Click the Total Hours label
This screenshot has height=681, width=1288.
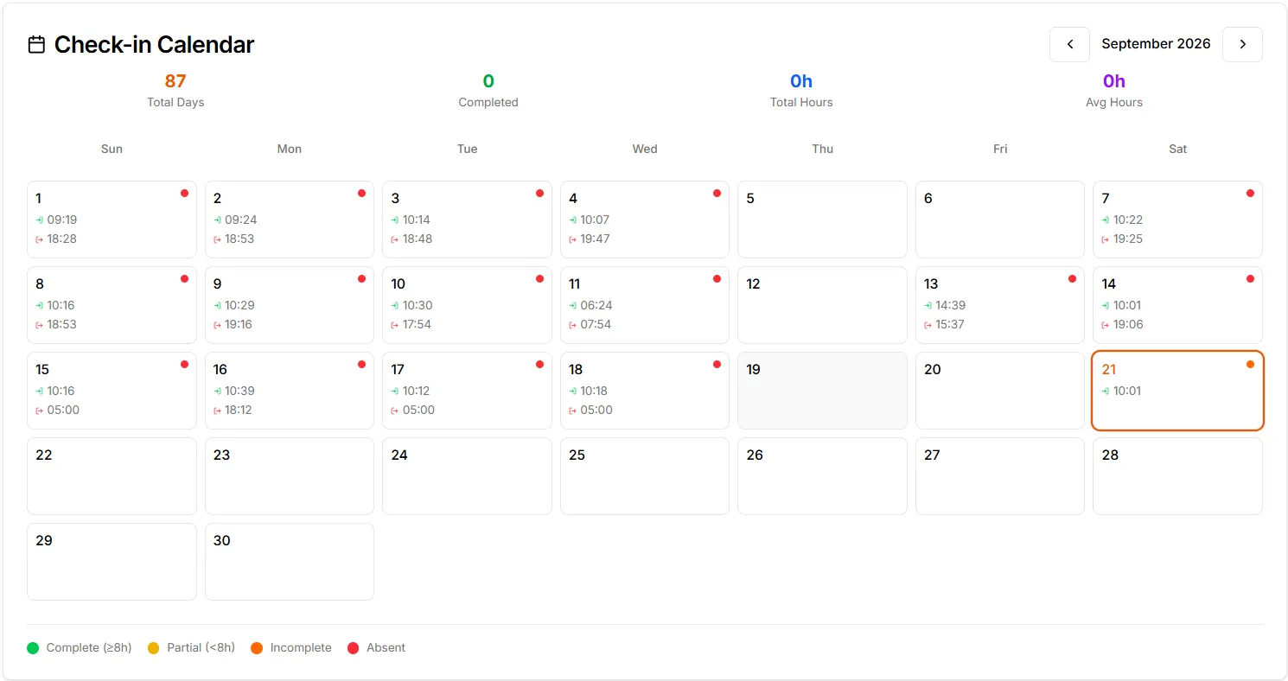(801, 102)
